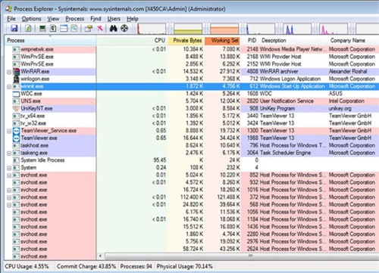
Task: Click the crosshair Find Window's Process icon
Action: point(124,28)
